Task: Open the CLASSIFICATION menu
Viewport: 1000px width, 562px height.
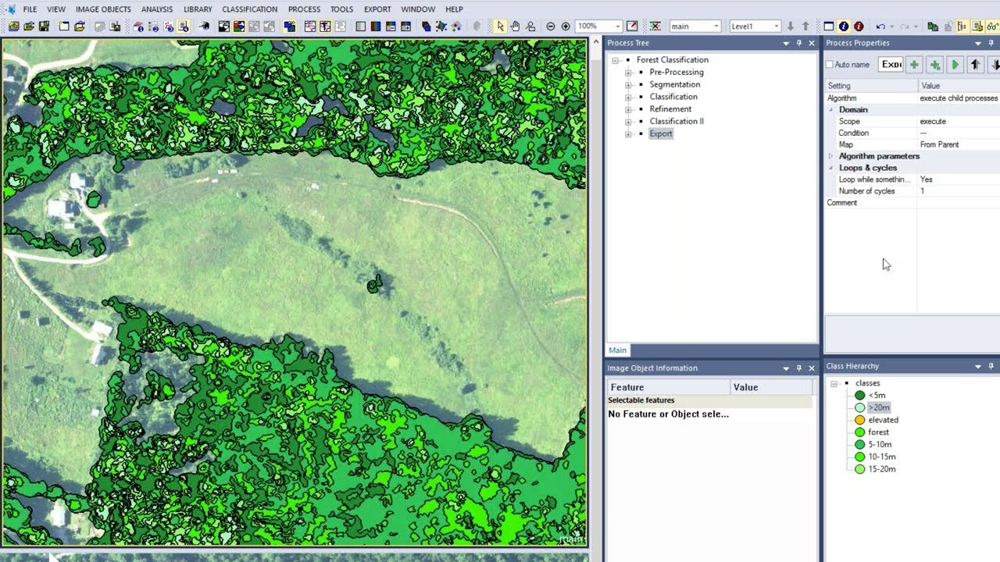Action: tap(249, 9)
